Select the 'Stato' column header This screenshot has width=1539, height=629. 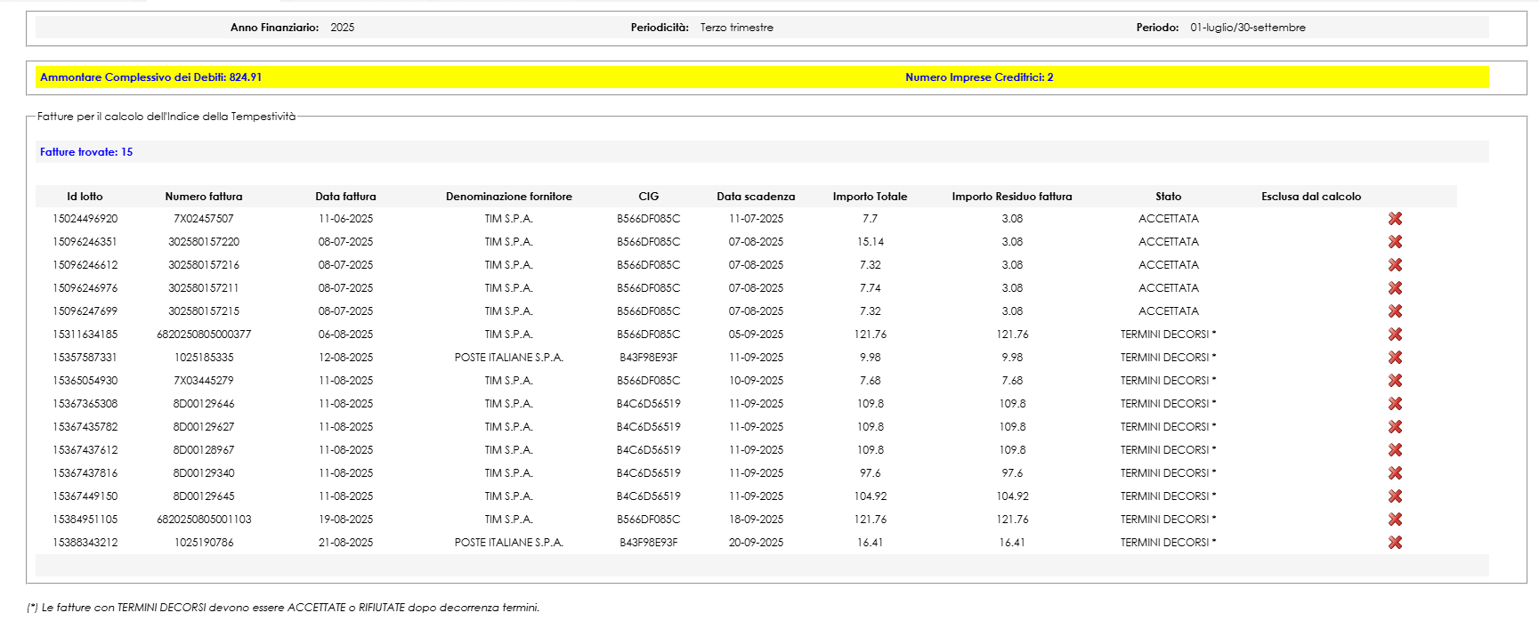[x=1168, y=197]
